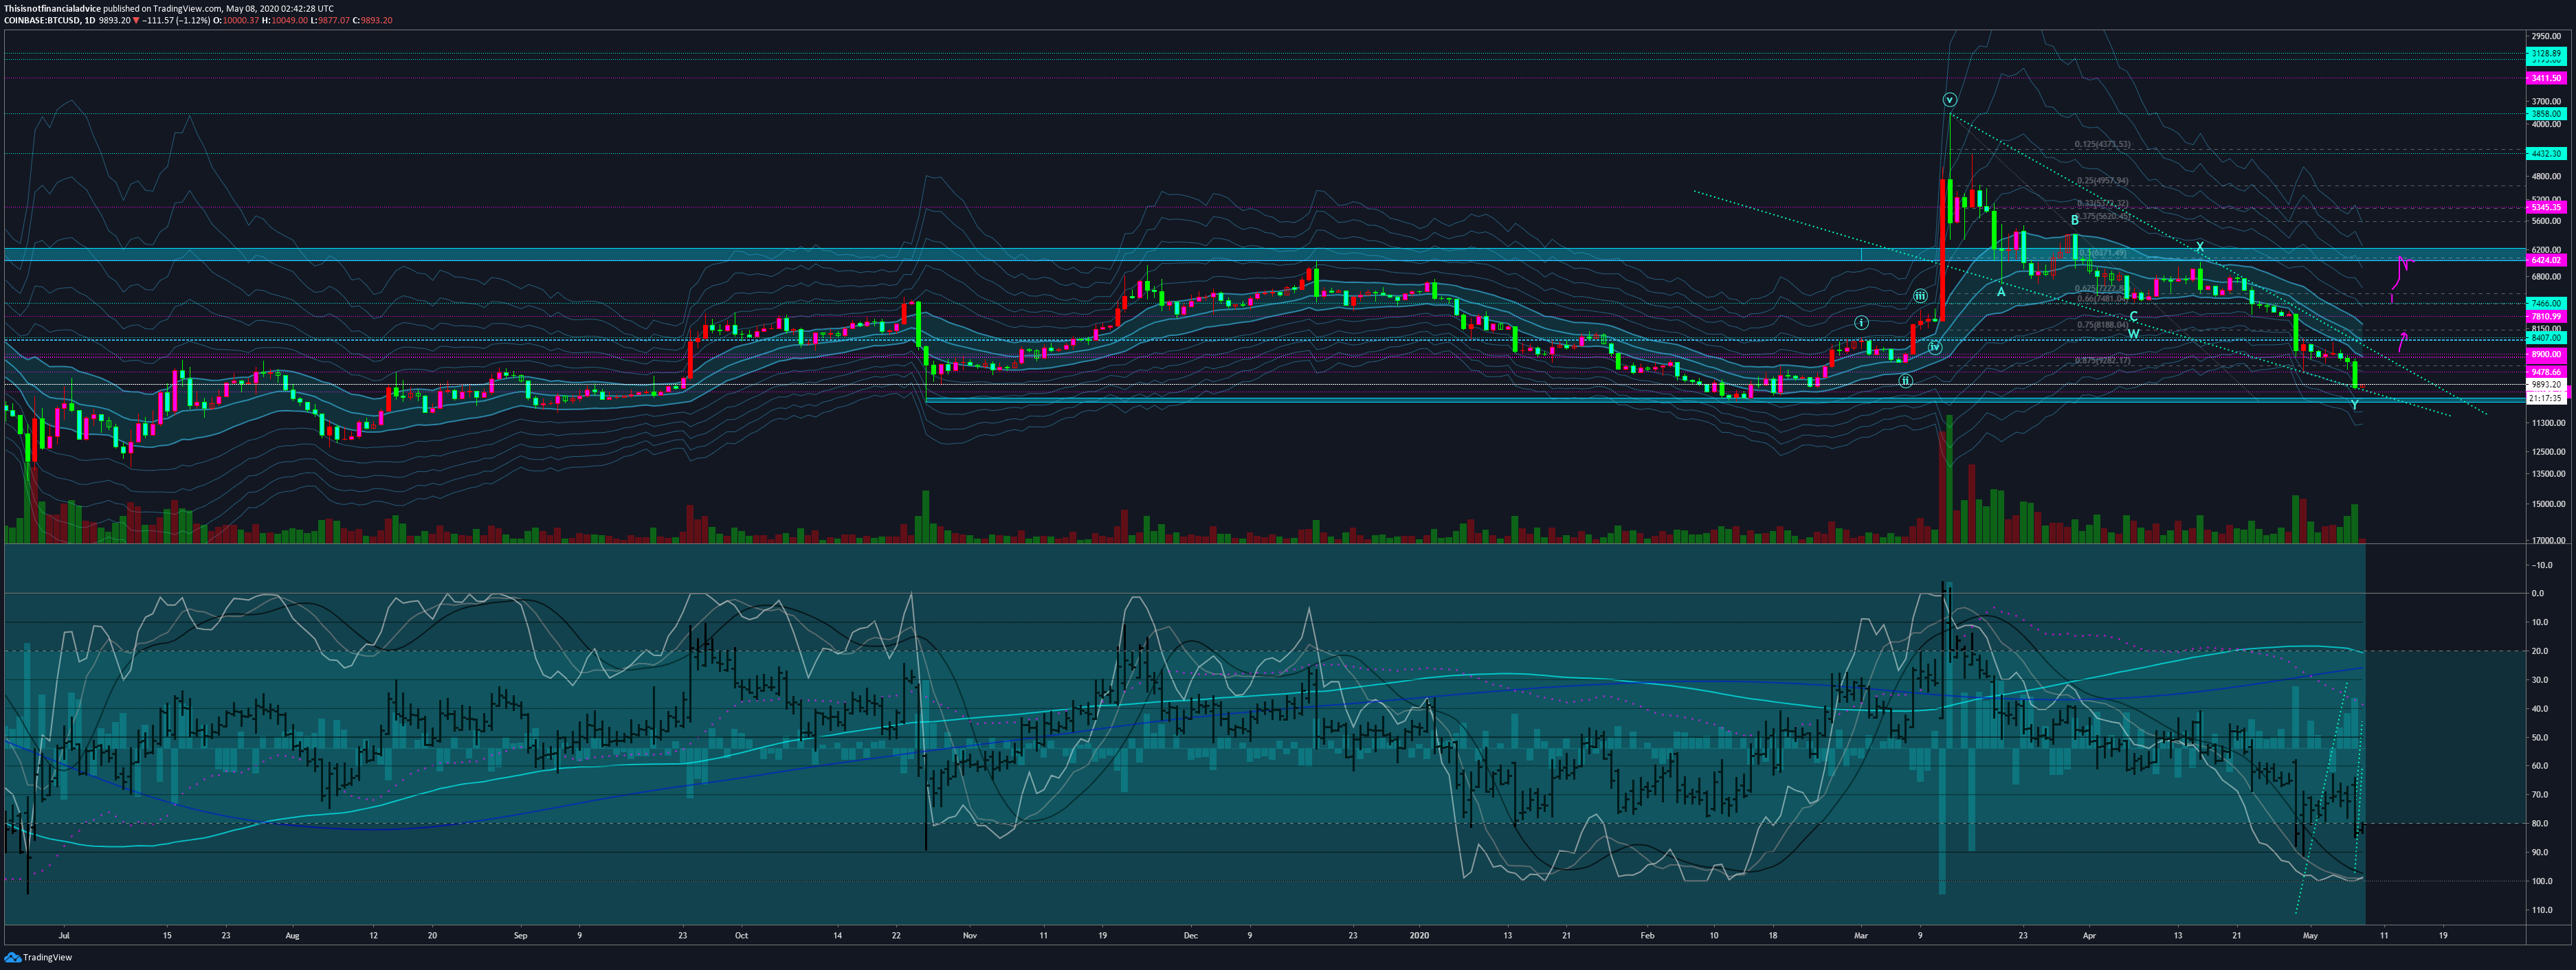
Task: Click the Mar label on time axis
Action: pos(1861,936)
